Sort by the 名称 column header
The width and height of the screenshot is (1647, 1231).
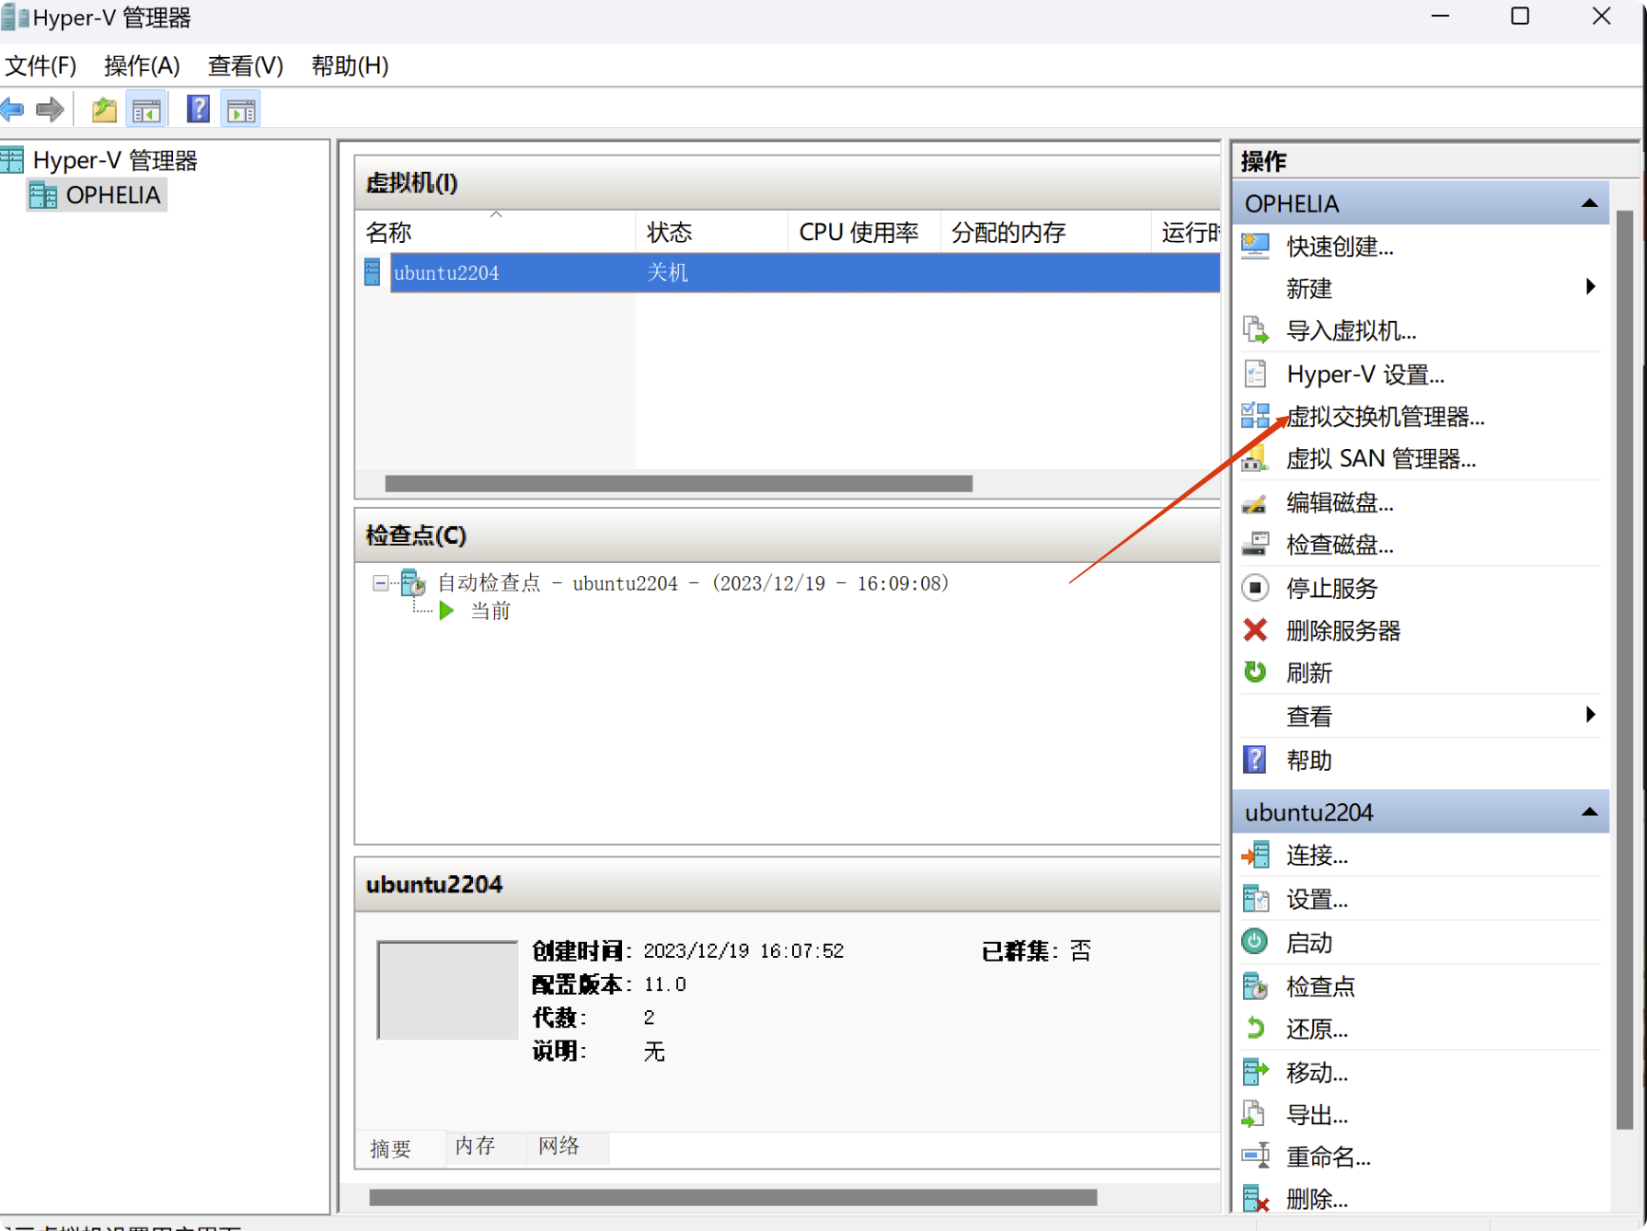[x=495, y=232]
